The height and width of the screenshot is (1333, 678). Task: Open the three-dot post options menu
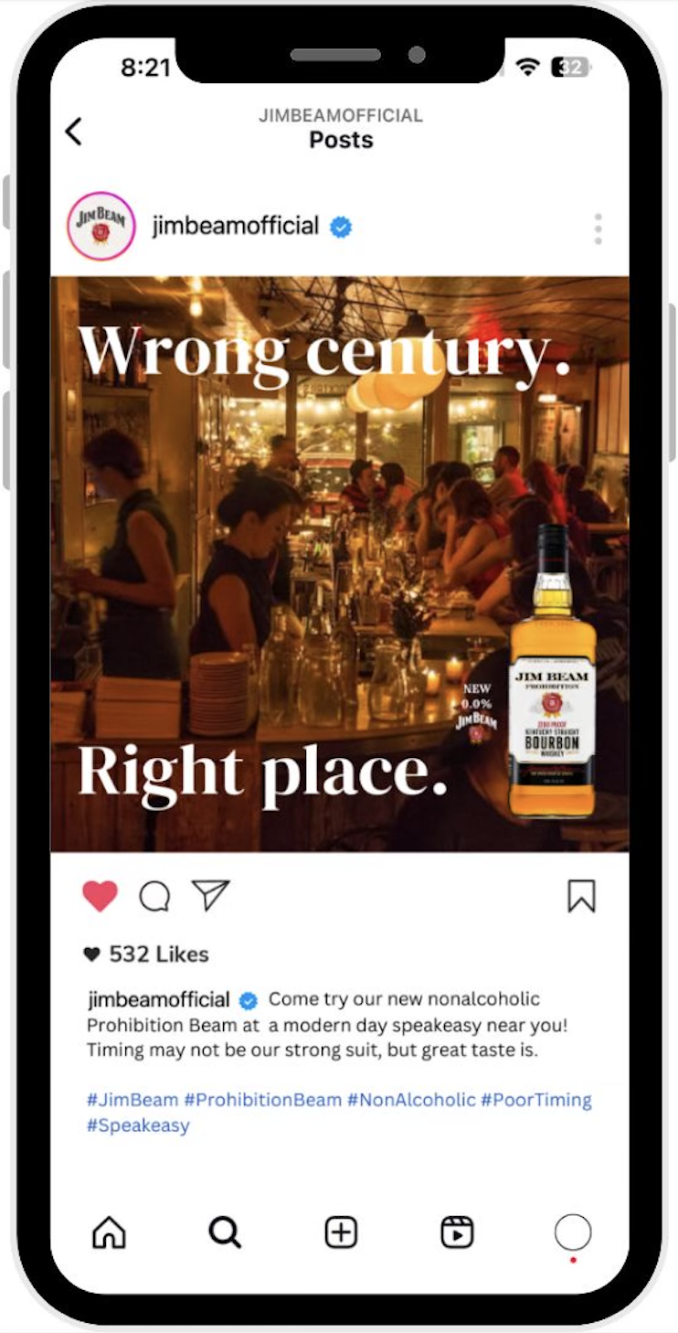point(598,229)
